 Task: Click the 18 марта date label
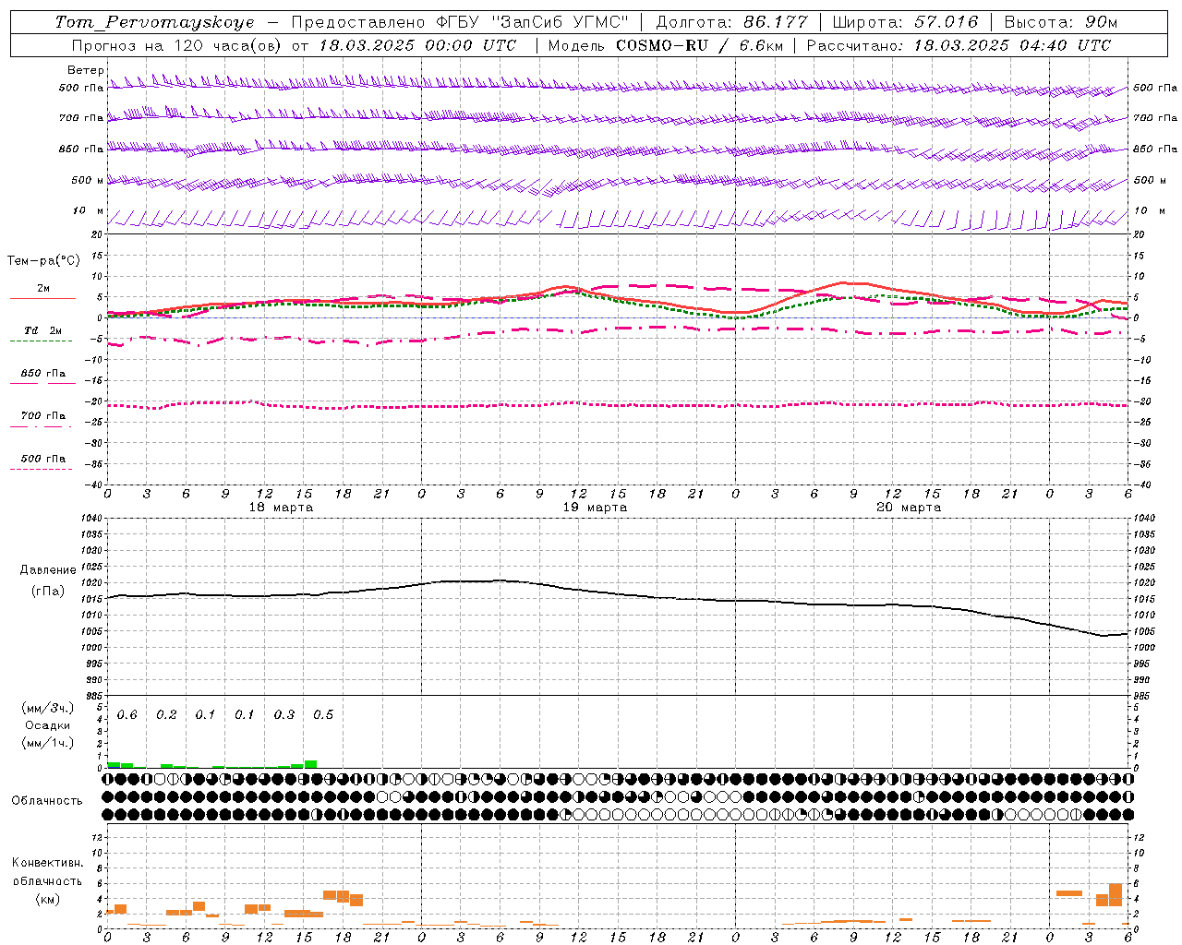pyautogui.click(x=281, y=508)
